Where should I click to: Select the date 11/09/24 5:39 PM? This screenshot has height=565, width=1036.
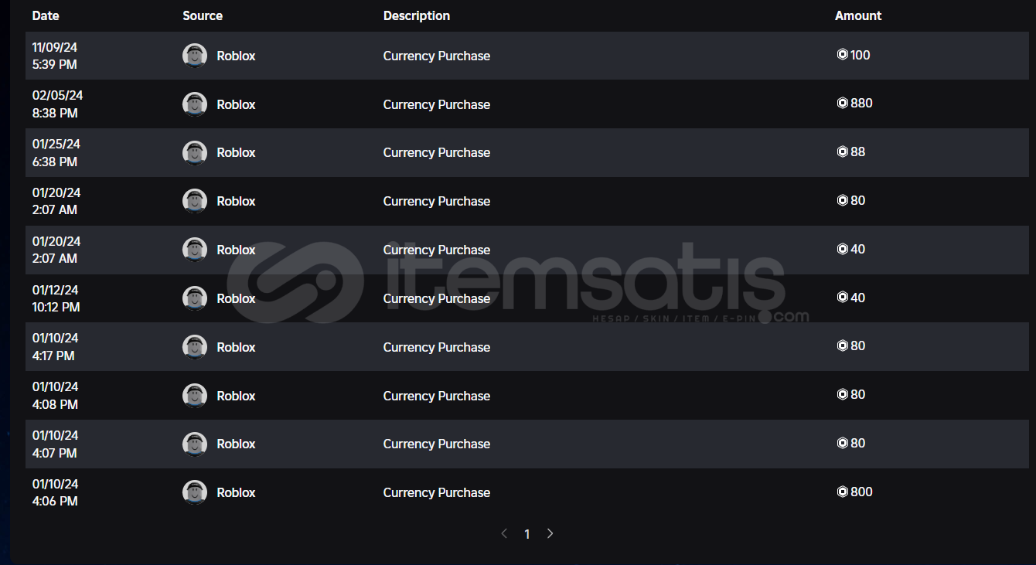coord(55,56)
